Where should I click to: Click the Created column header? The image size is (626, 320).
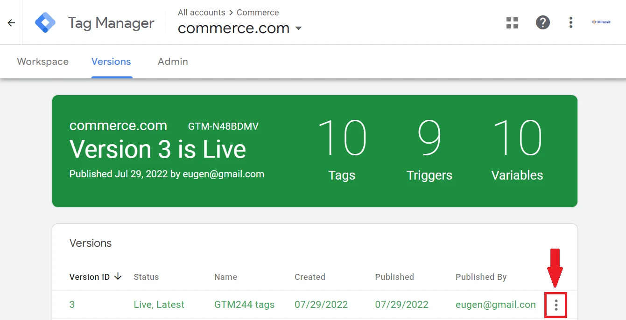click(309, 277)
